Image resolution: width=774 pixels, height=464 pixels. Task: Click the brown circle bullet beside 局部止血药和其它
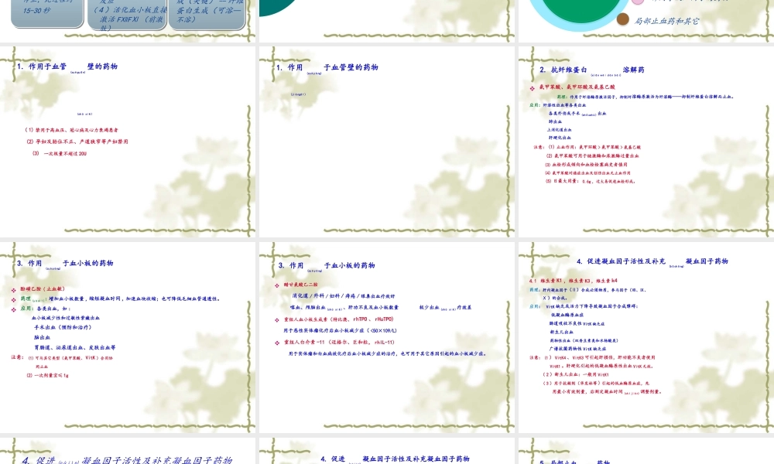(624, 19)
